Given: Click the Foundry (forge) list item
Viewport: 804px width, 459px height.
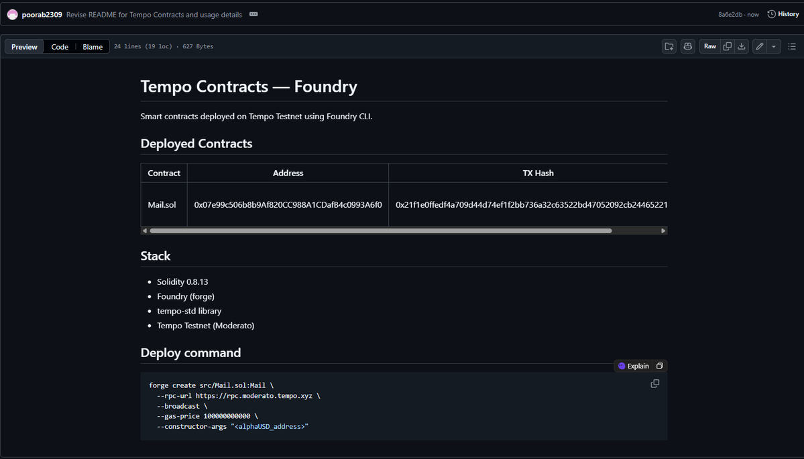Looking at the screenshot, I should (186, 296).
